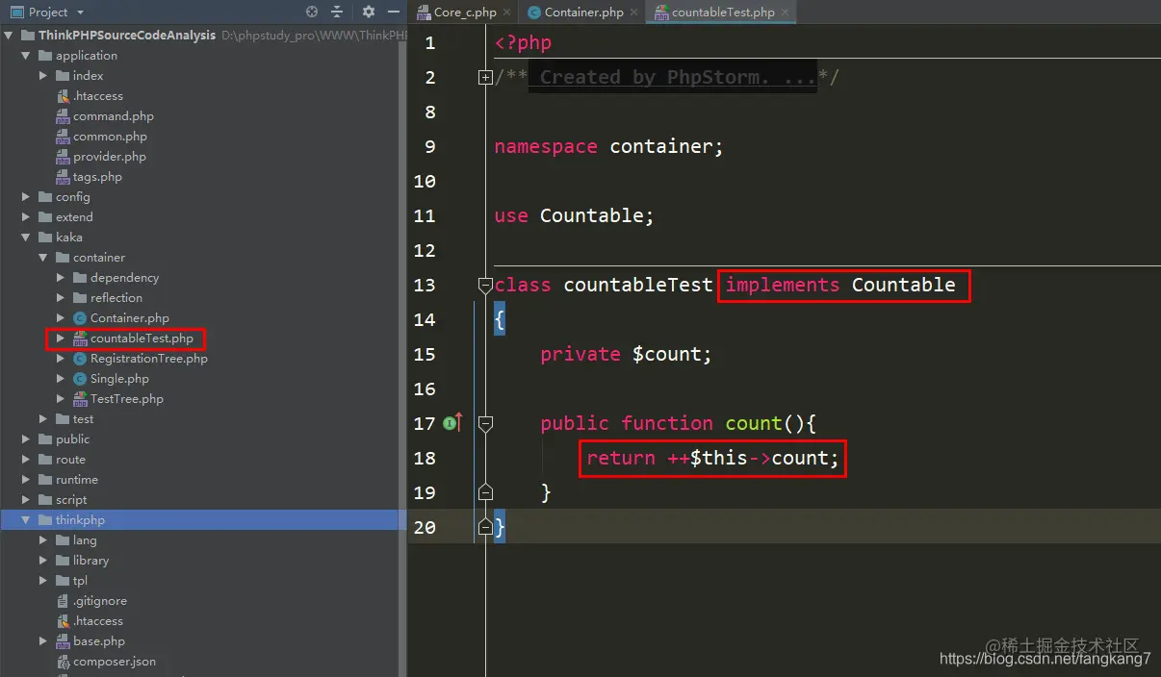Expand the extend folder
This screenshot has width=1161, height=677.
[26, 217]
